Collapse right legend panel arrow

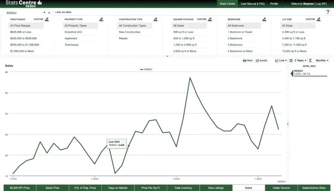[x=288, y=124]
